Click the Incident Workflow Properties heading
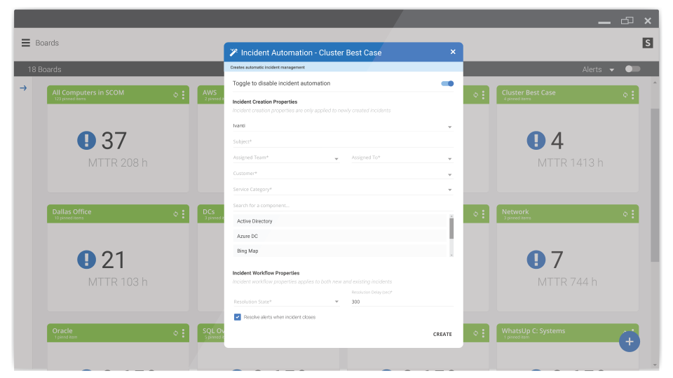The width and height of the screenshot is (673, 378). click(x=266, y=273)
